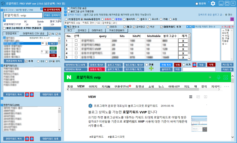Click text field beside 저장 button
Viewport: 237px width, 143px height.
199,70
